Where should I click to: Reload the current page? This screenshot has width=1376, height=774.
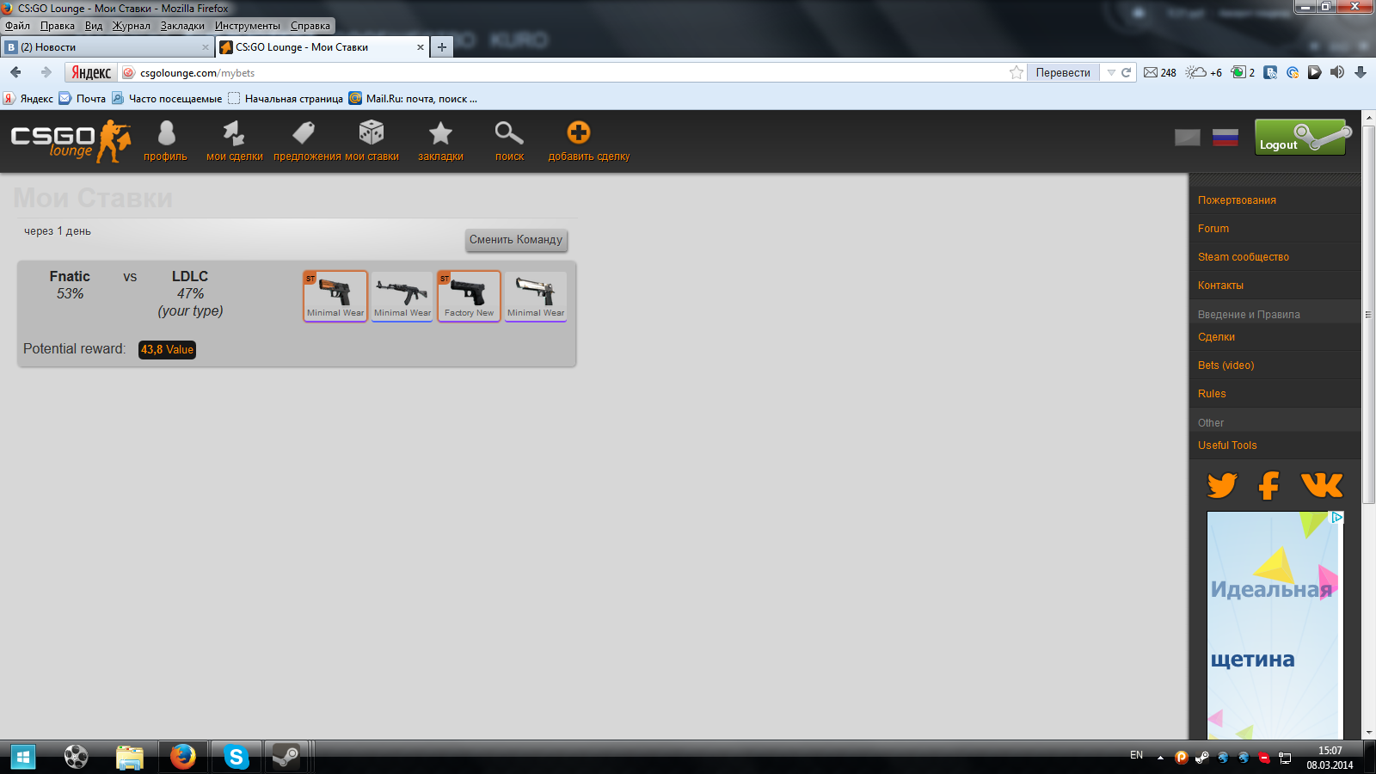point(1126,73)
